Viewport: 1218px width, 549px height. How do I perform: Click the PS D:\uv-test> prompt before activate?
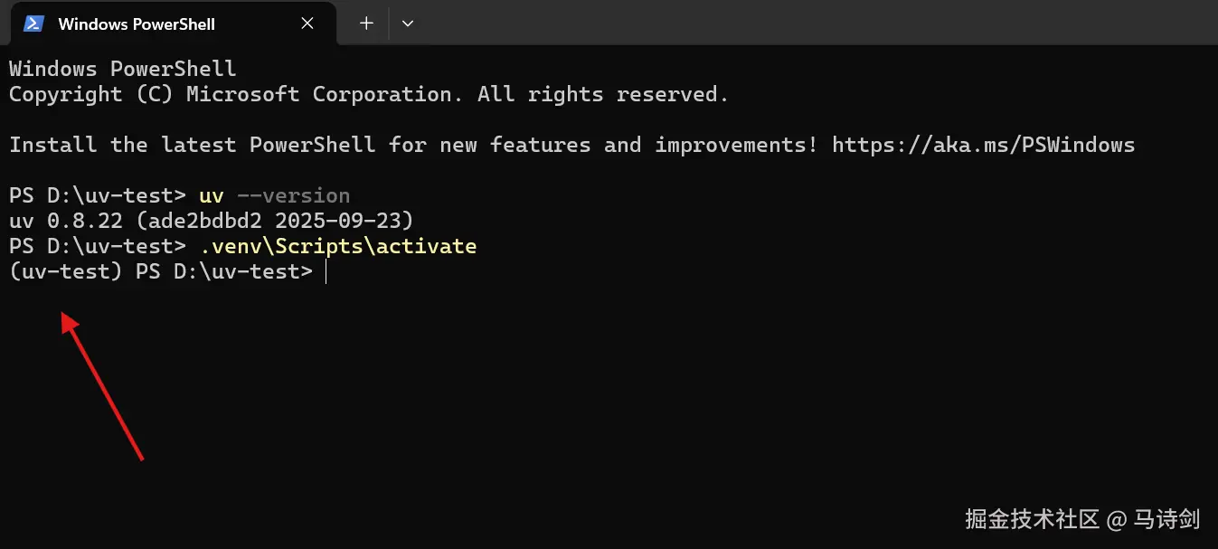pyautogui.click(x=97, y=246)
